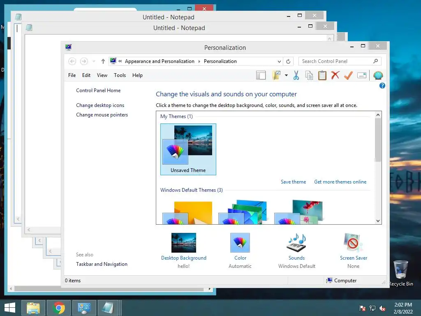Click the Cut scissors toolbar icon
Screen dimensions: 421x316
296,76
